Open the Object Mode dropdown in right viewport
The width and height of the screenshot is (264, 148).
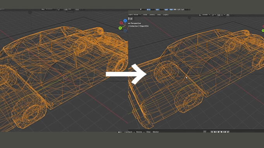[134, 15]
